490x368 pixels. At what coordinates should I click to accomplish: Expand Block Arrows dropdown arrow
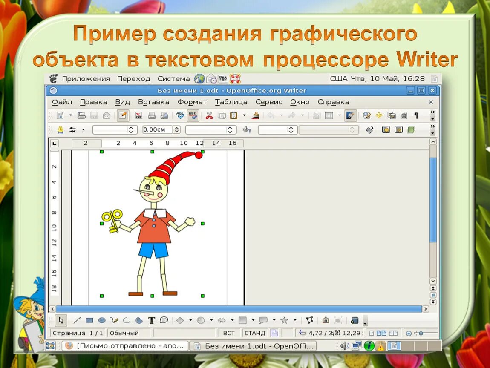pos(232,320)
